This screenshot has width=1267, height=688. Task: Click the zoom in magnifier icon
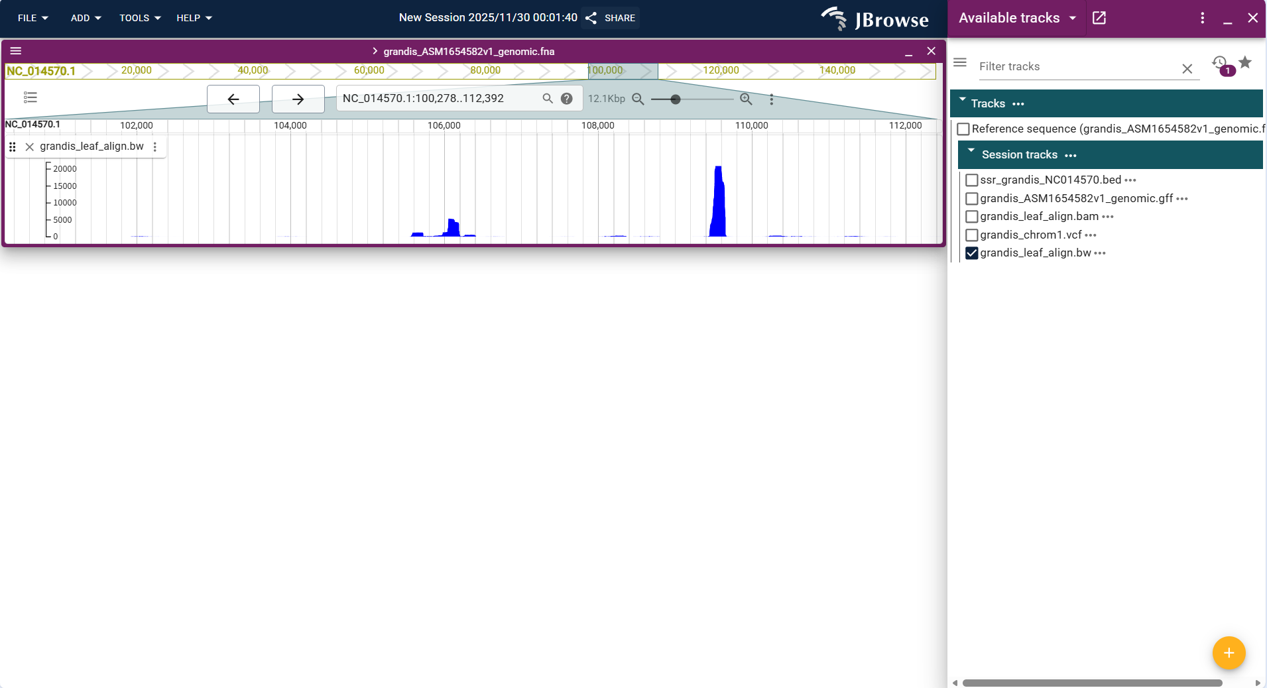coord(745,98)
